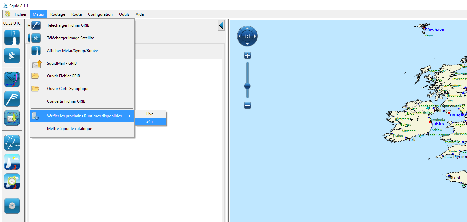Click the map zoom slider handle
Image resolution: width=467 pixels, height=222 pixels.
point(247,86)
